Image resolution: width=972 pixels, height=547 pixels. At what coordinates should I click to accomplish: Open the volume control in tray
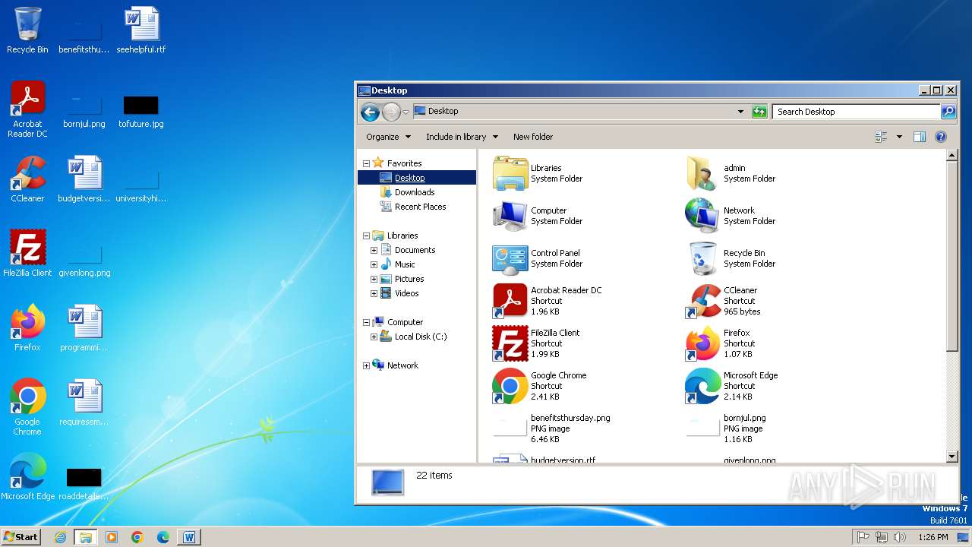pos(900,537)
